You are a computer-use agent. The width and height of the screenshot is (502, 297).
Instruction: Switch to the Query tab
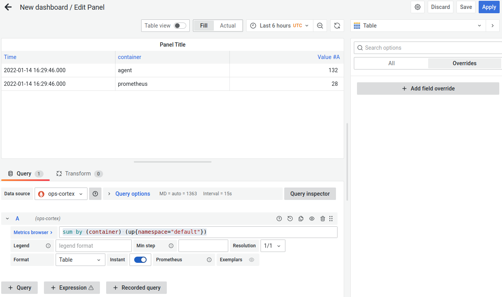(x=26, y=174)
